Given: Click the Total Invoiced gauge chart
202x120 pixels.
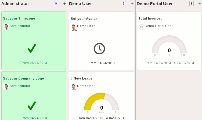Looking at the screenshot, I should coord(169,45).
